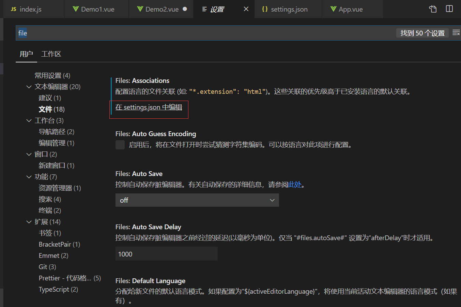Enable Files: Auto Guess Encoding
461x307 pixels.
(120, 145)
